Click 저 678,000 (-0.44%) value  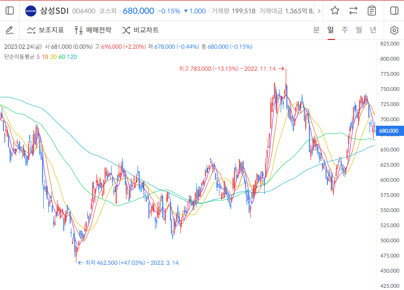coord(173,47)
